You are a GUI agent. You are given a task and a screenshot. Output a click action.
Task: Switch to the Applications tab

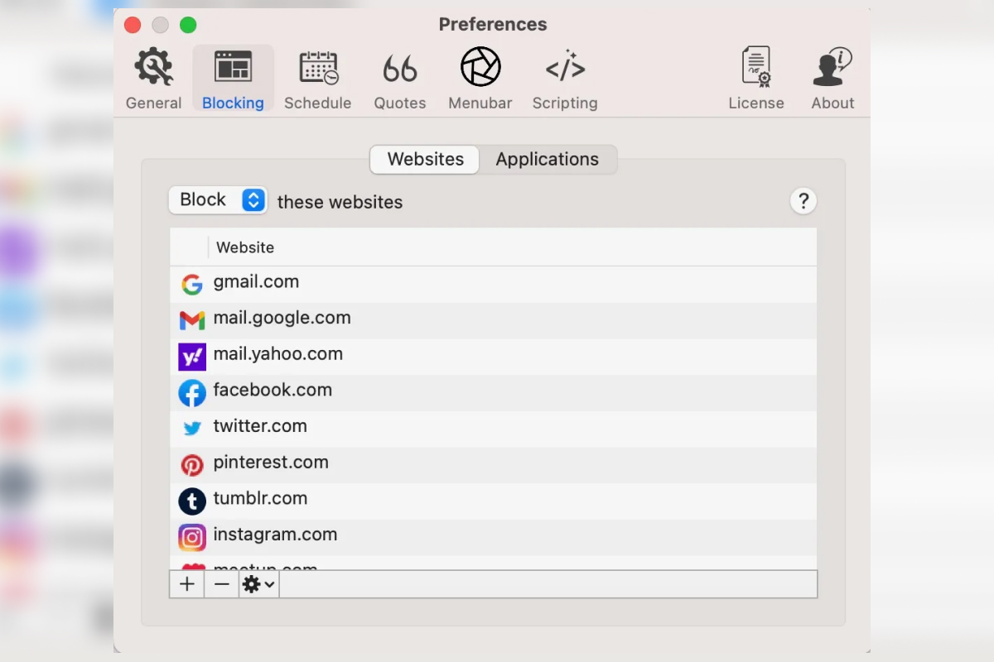pyautogui.click(x=547, y=160)
